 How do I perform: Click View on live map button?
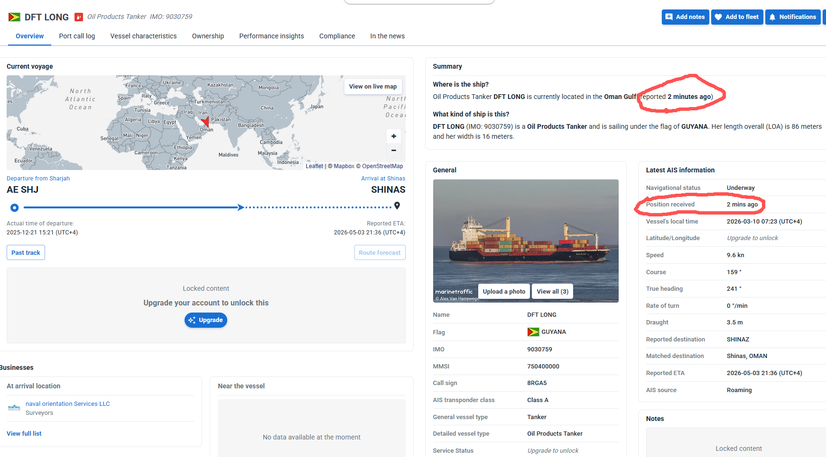point(372,87)
